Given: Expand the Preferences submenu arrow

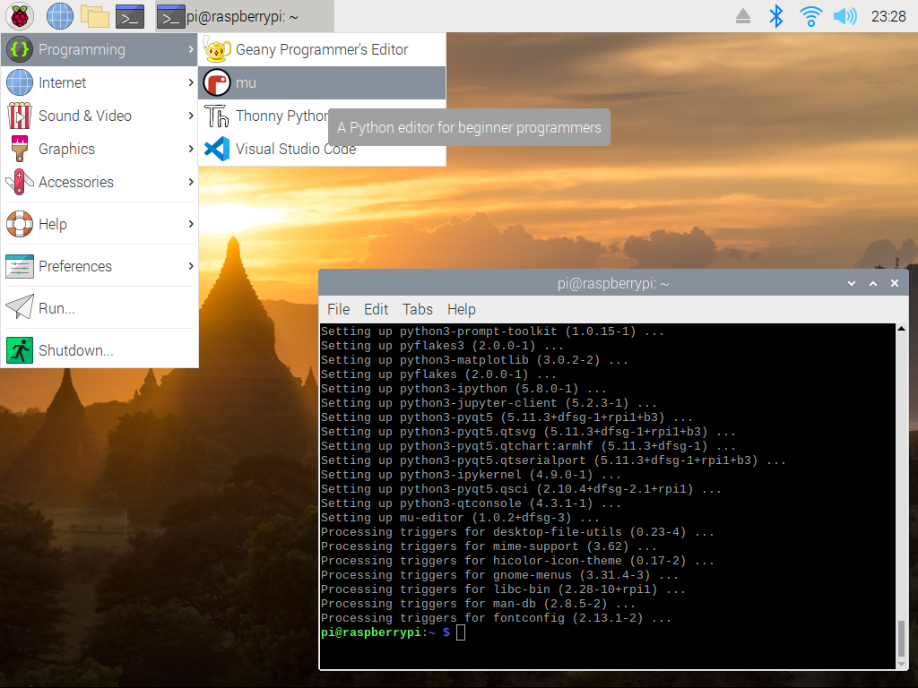Looking at the screenshot, I should [191, 266].
